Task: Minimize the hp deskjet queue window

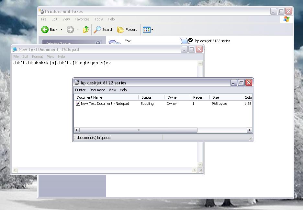Action: point(234,83)
